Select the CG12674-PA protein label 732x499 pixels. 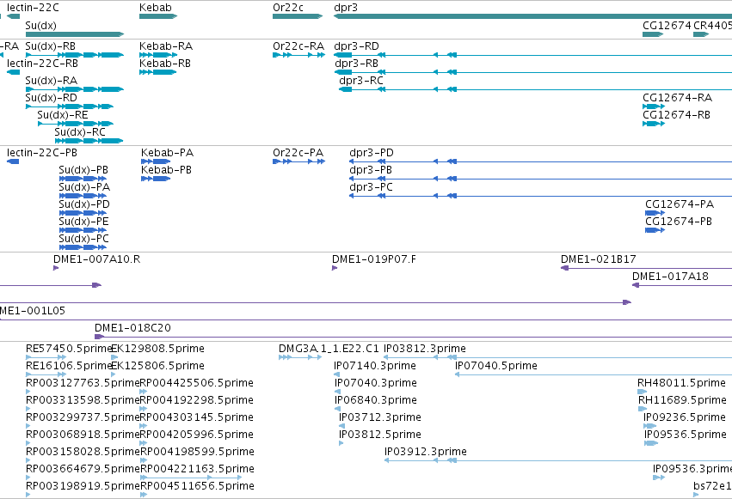coord(680,204)
